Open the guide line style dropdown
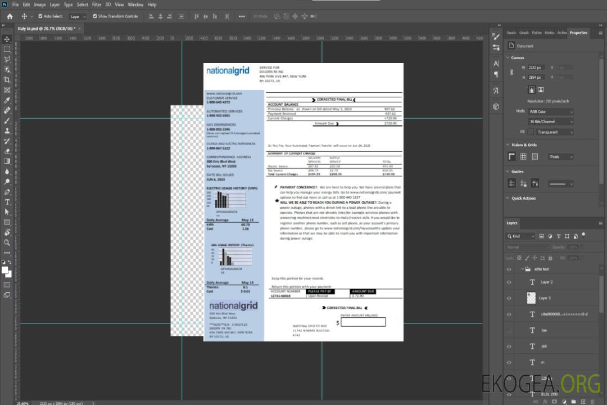The image size is (607, 405). (560, 184)
